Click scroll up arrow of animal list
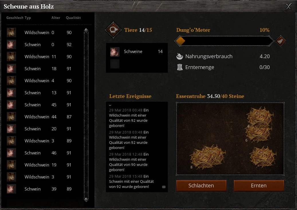 pos(86,30)
